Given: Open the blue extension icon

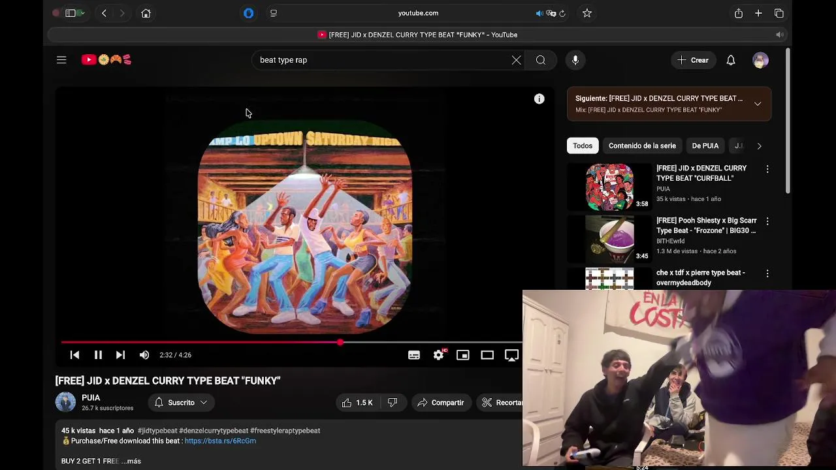Looking at the screenshot, I should (248, 13).
